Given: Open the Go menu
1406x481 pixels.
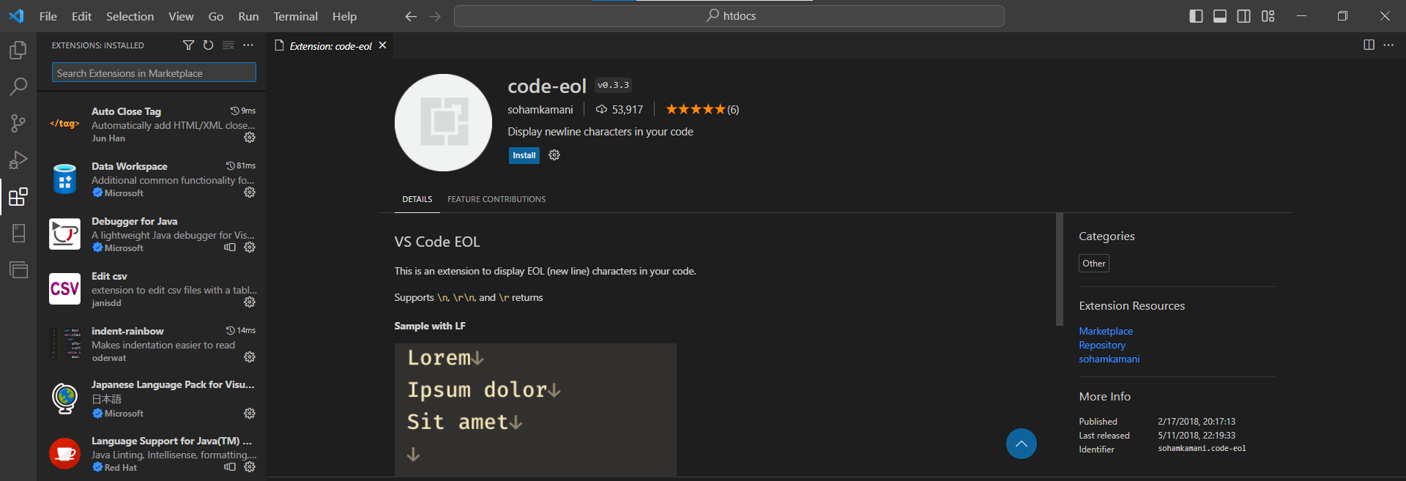Looking at the screenshot, I should coord(216,16).
